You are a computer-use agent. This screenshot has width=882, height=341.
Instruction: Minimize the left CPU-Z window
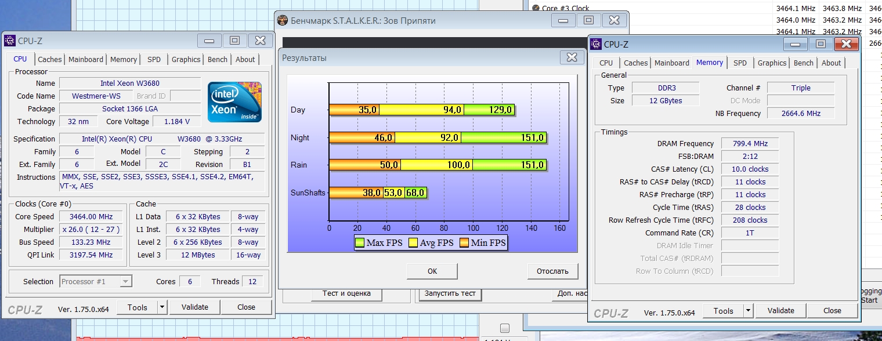pyautogui.click(x=209, y=41)
